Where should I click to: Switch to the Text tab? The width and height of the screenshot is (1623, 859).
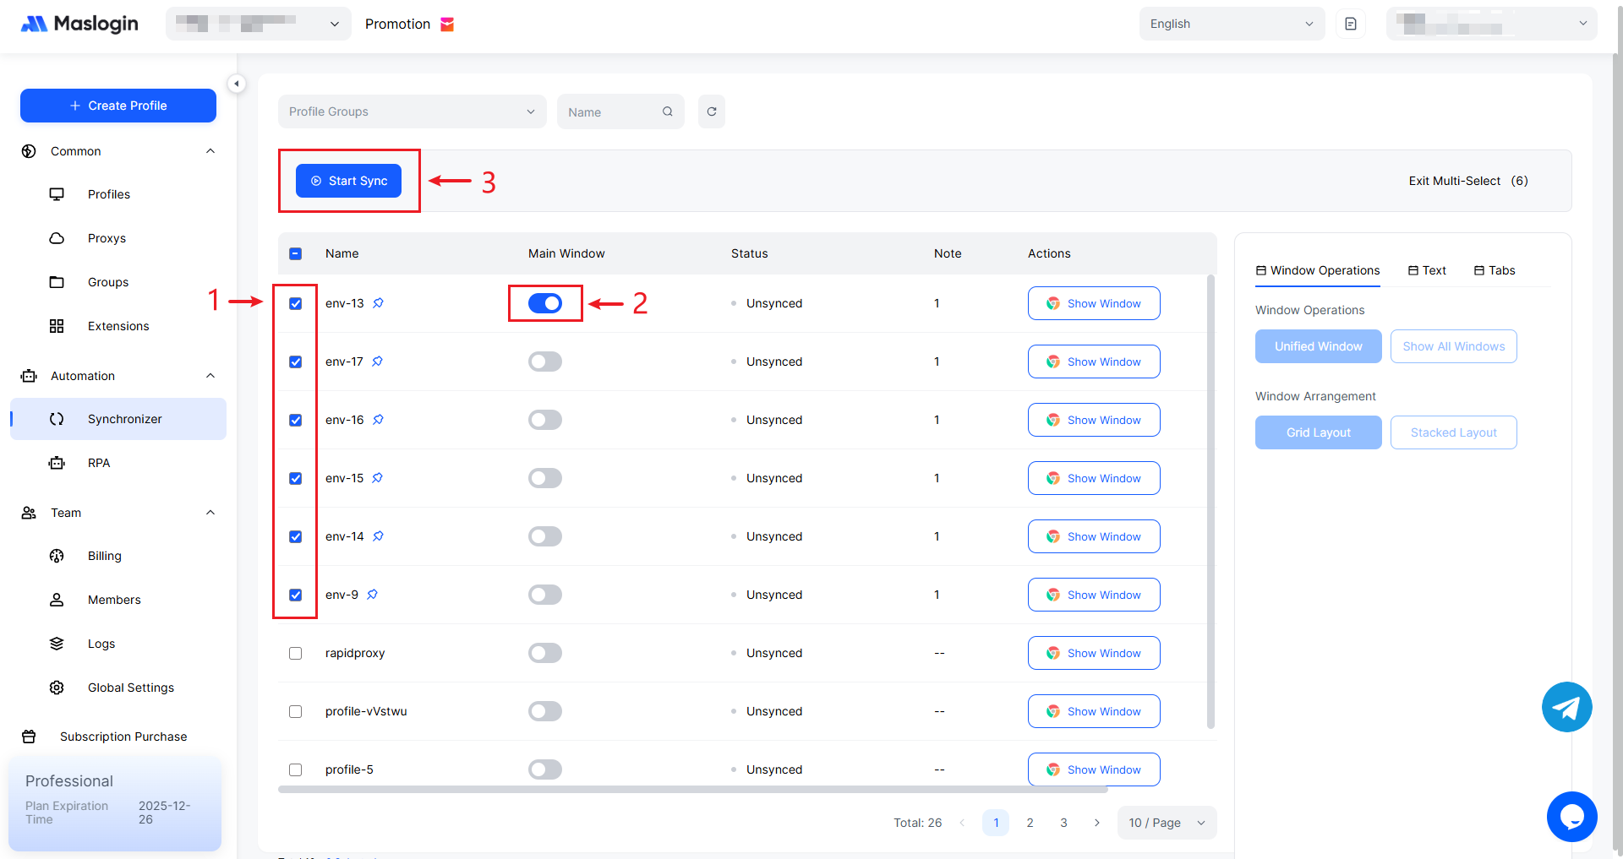pos(1427,270)
